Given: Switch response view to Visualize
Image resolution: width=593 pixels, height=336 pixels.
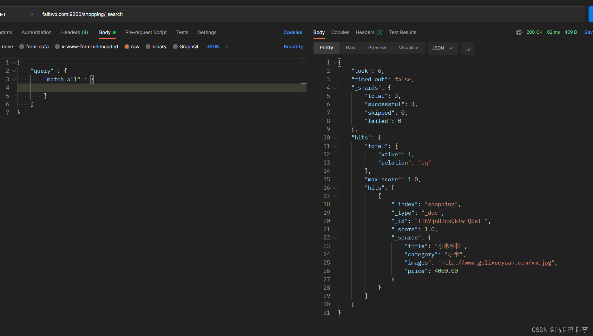Looking at the screenshot, I should point(408,48).
